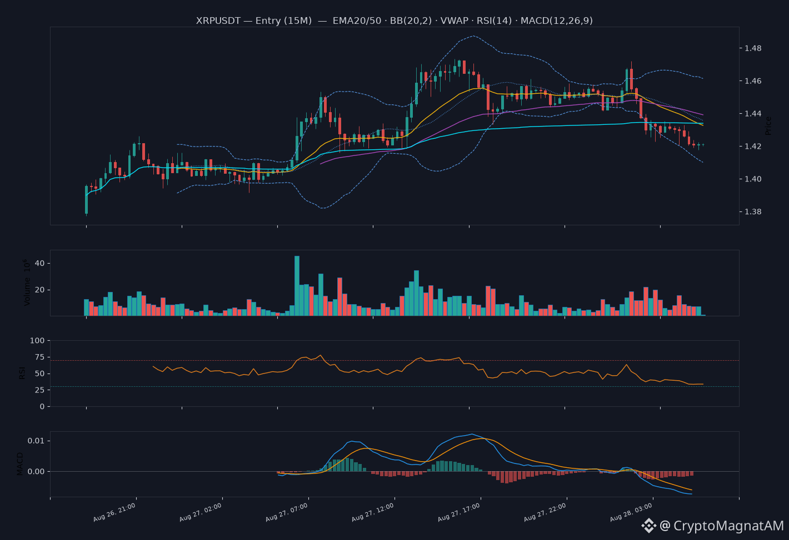Click the RSI axis title
The width and height of the screenshot is (789, 540).
pyautogui.click(x=22, y=373)
